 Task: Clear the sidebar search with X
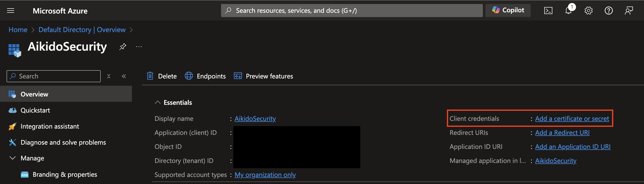click(x=109, y=76)
